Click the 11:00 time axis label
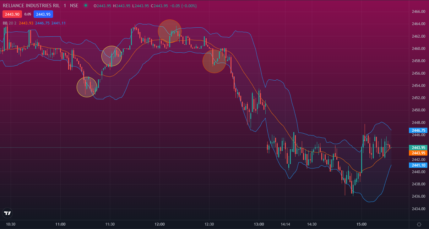Viewport: 429px width, 229px height. coord(60,224)
